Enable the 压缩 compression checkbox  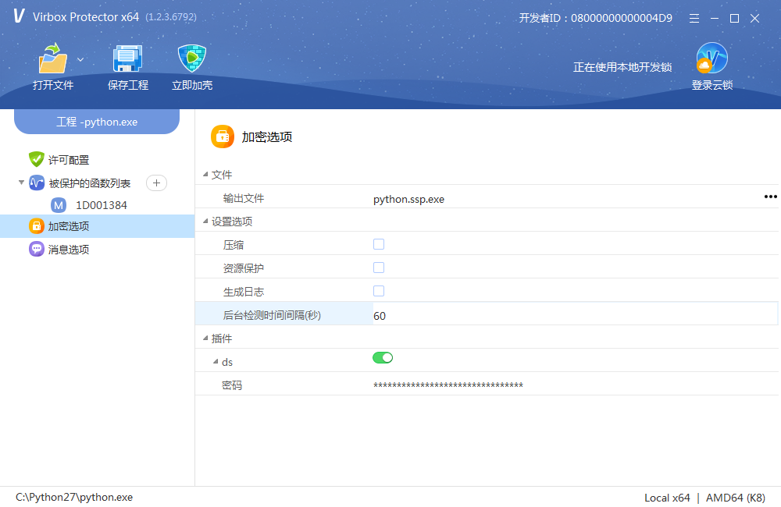tap(379, 244)
